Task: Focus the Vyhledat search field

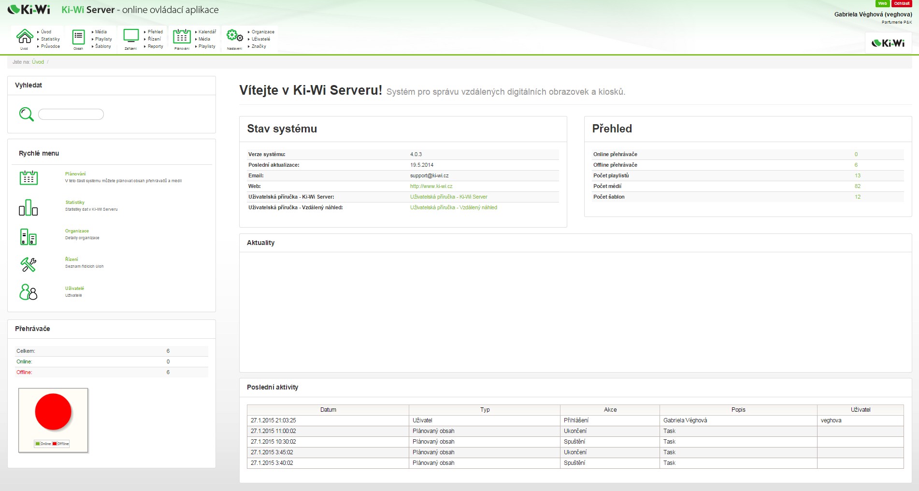Action: coord(71,114)
